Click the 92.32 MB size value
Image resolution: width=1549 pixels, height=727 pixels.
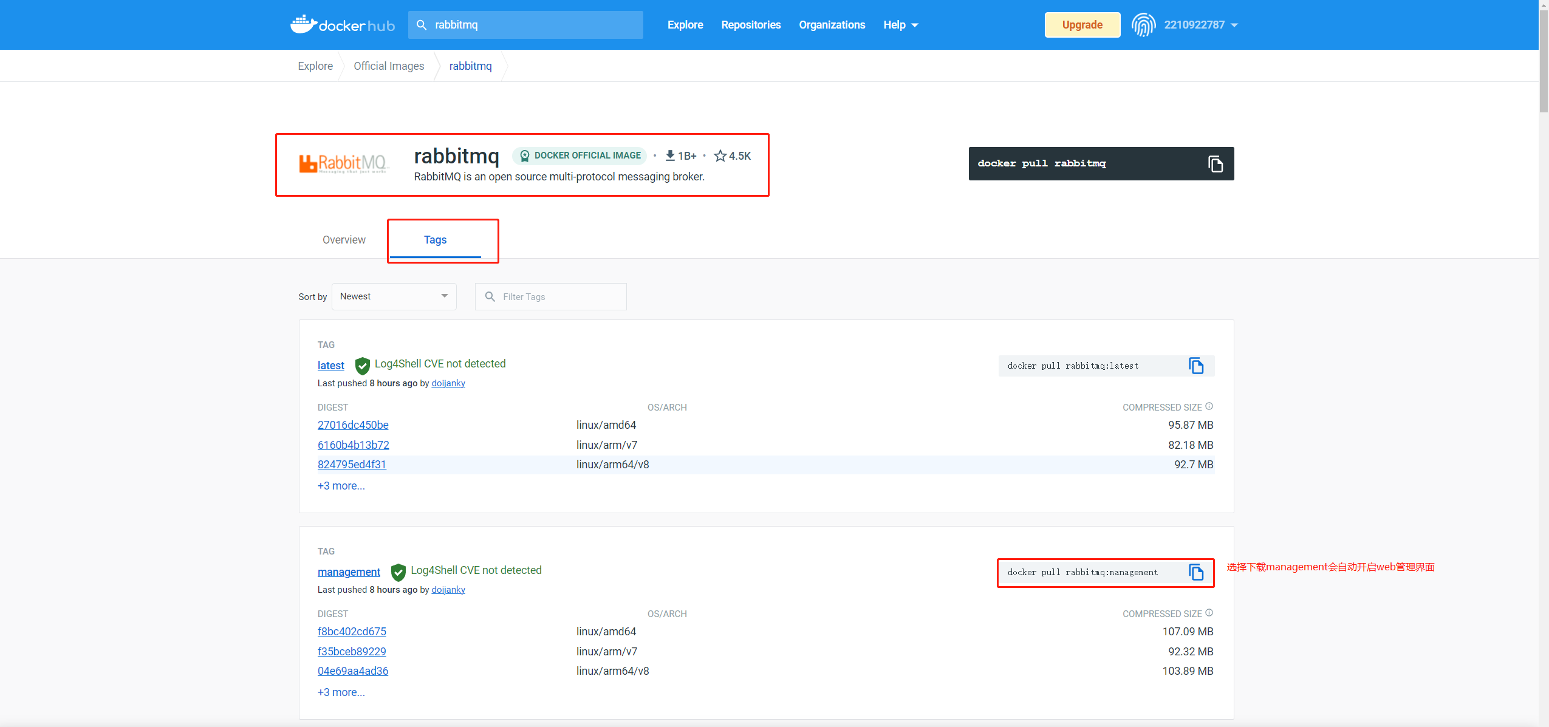point(1191,652)
